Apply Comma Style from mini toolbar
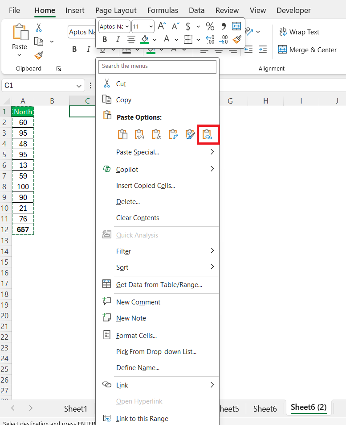This screenshot has height=425, width=346. pyautogui.click(x=224, y=26)
